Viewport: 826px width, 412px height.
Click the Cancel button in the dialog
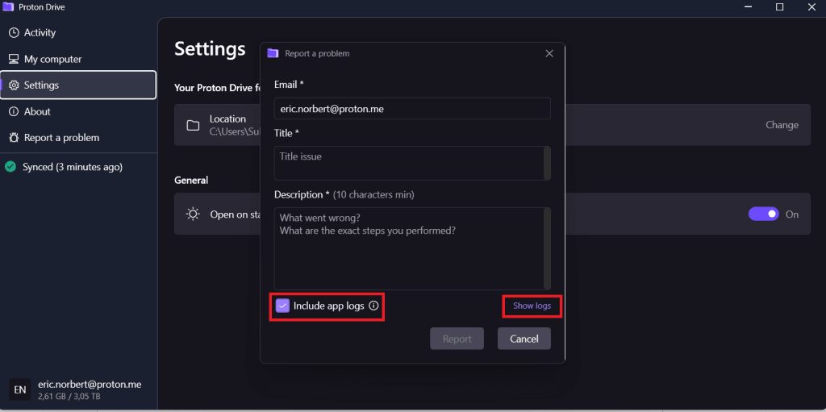(x=524, y=339)
